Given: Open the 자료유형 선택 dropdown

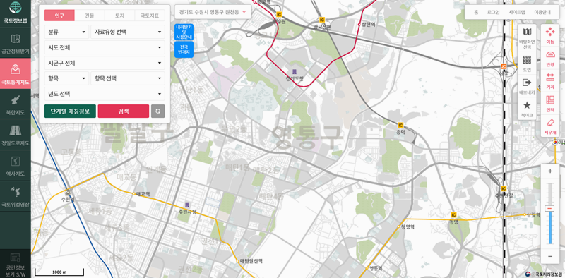Looking at the screenshot, I should tap(128, 32).
